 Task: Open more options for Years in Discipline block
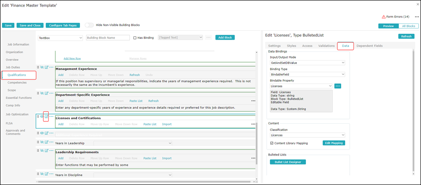(x=52, y=174)
